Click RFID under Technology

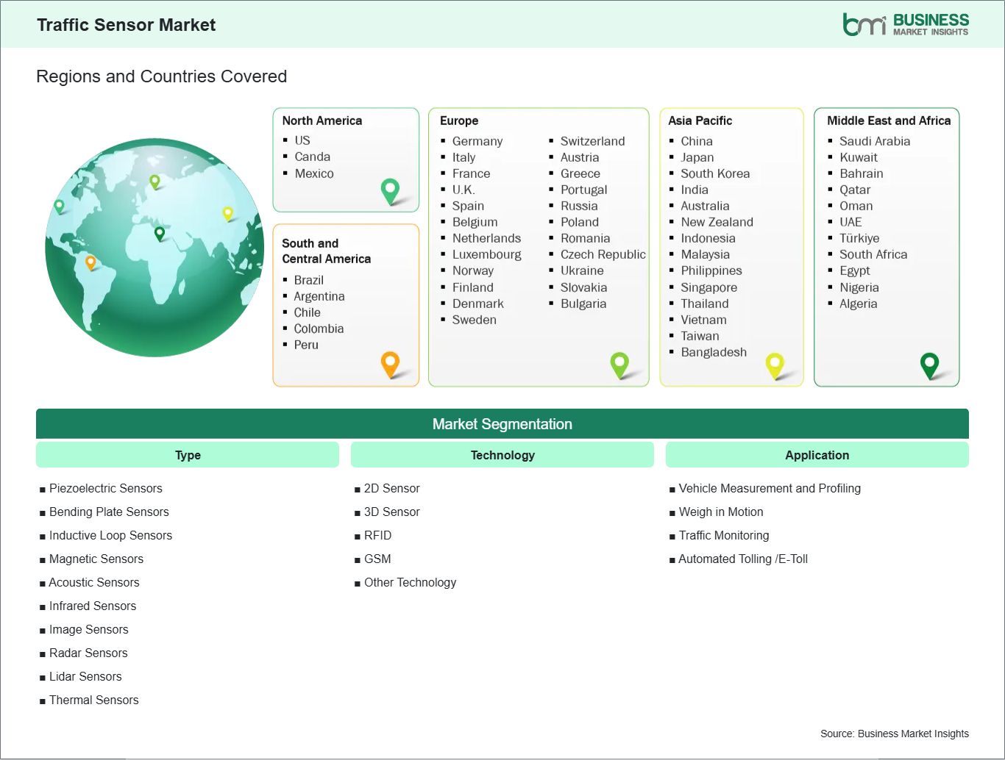click(378, 535)
